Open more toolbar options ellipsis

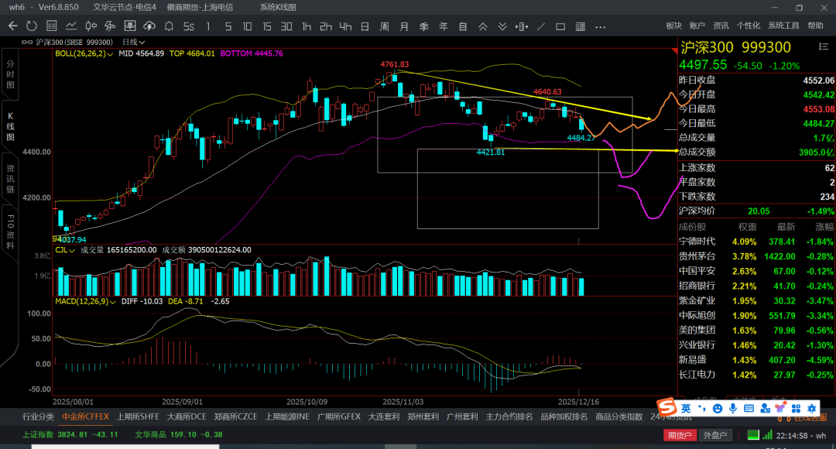[601, 26]
